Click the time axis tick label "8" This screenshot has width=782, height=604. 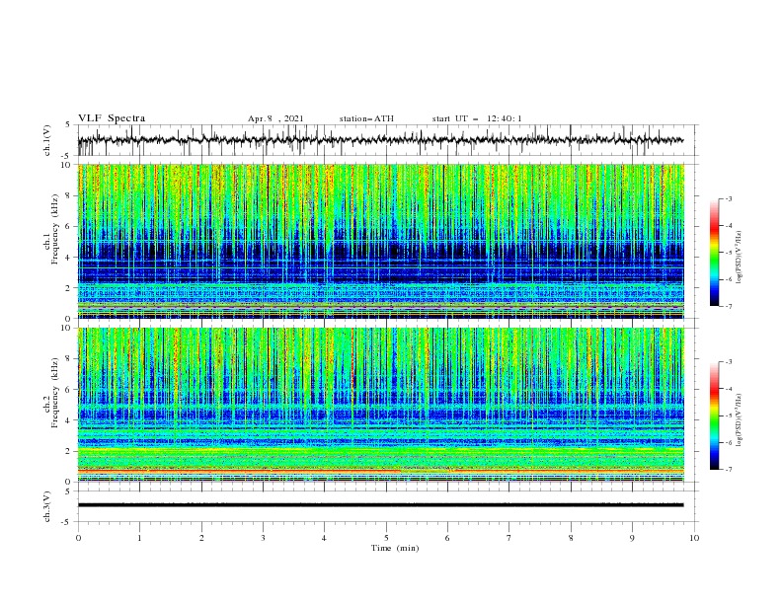[x=571, y=538]
